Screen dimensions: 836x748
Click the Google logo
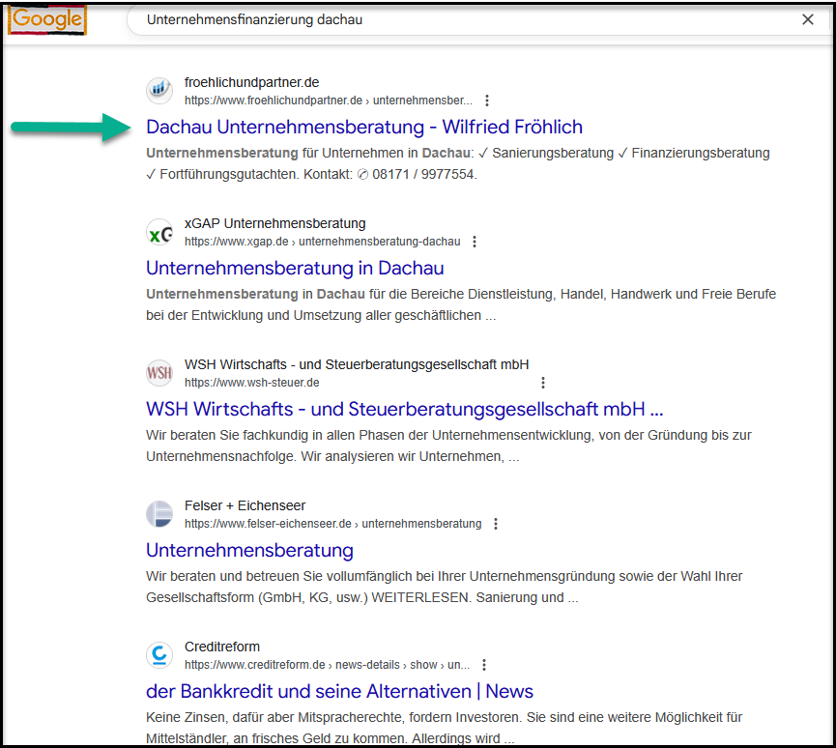point(47,20)
